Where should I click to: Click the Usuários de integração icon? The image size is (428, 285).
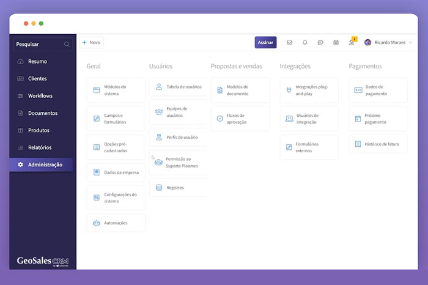[289, 119]
